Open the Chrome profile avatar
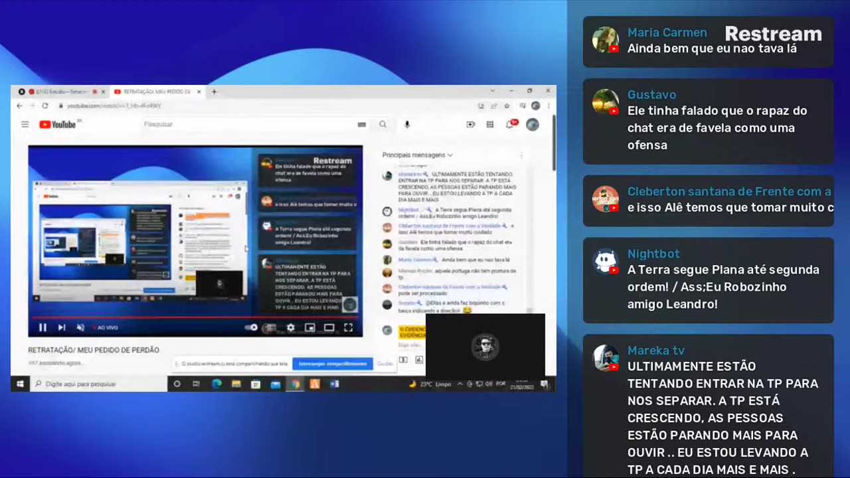Screen dimensions: 850x478 tap(535, 106)
